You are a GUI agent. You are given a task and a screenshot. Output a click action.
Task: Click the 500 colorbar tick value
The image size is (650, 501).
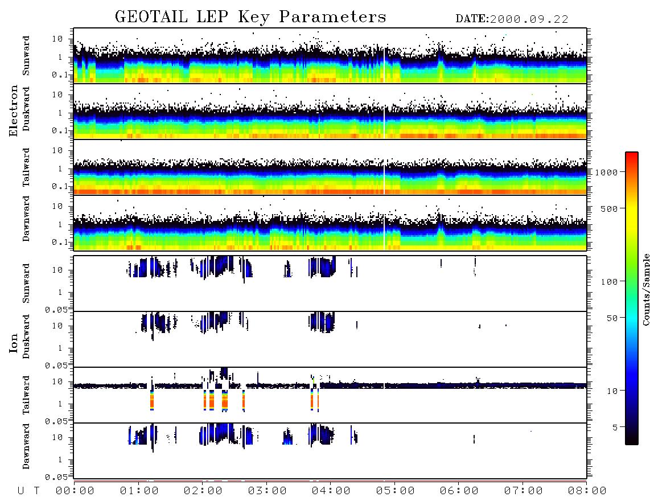click(x=609, y=208)
